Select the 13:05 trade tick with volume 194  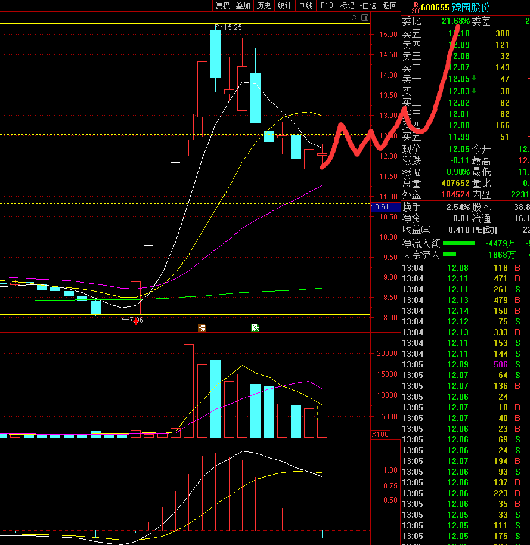point(466,461)
